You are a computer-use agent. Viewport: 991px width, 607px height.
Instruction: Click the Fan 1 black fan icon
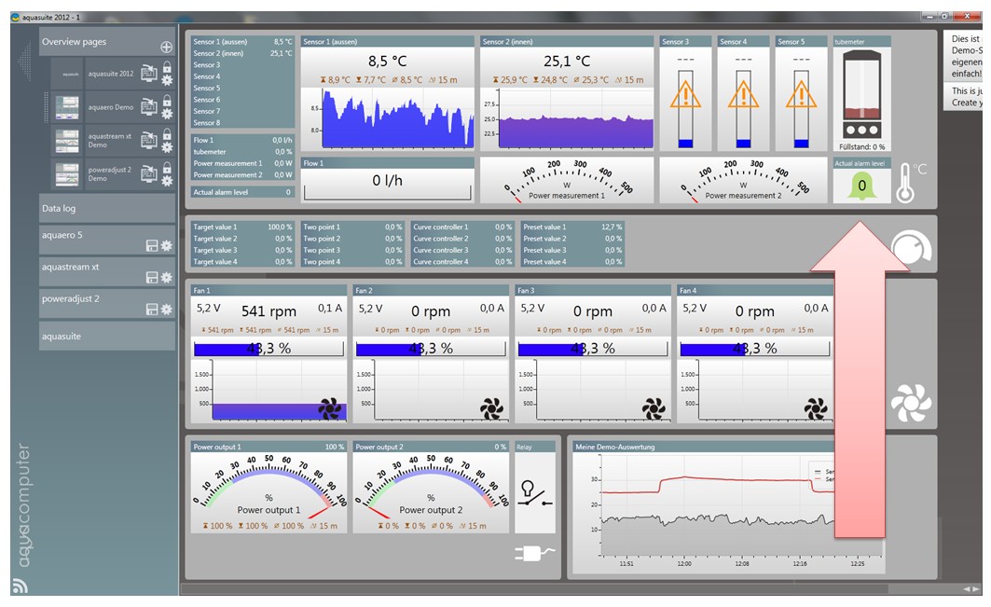coord(329,408)
